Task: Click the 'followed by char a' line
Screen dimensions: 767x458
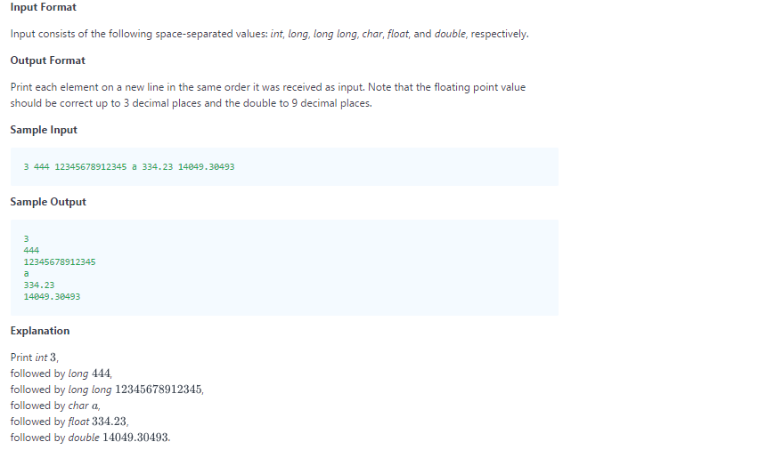Action: tap(54, 406)
